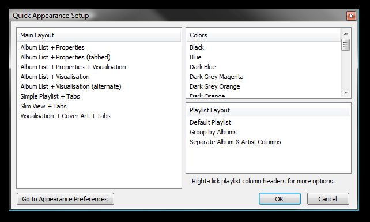This screenshot has width=370, height=222.
Task: Pick Album List + Visualisation (alternate) layout
Action: (71, 86)
